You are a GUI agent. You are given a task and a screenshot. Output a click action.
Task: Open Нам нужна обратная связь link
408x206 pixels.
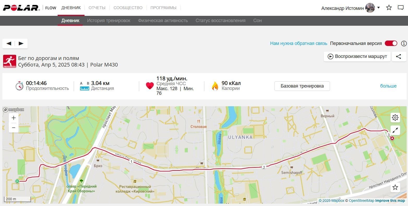coord(299,43)
